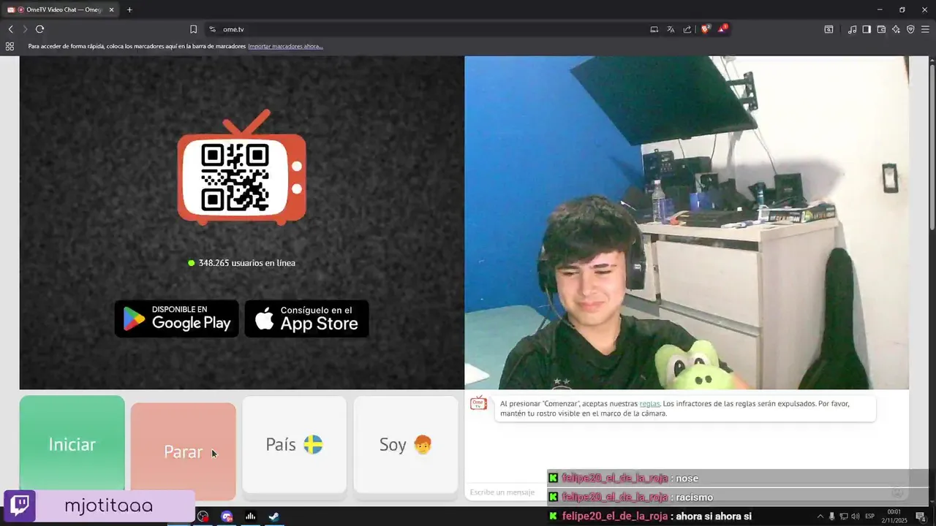The width and height of the screenshot is (936, 526).
Task: Toggle the browser sidebar panel icon
Action: 867,29
